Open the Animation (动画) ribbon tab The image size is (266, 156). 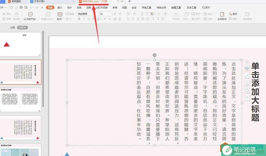89,8
